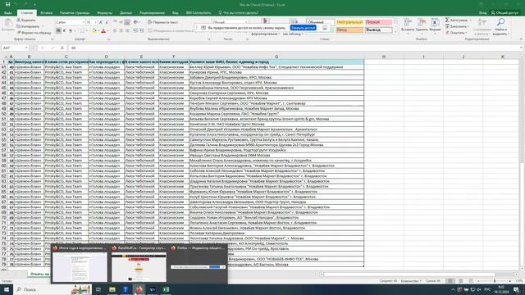Increase font size with the large A
The image size is (525, 295).
tap(101, 22)
